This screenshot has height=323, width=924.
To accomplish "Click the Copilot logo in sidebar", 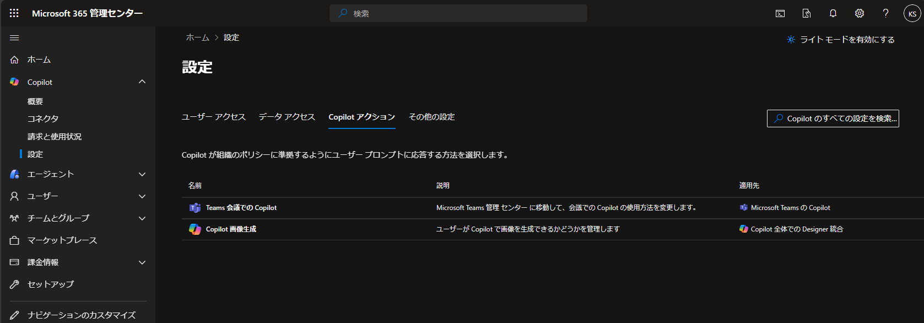I will pos(15,82).
